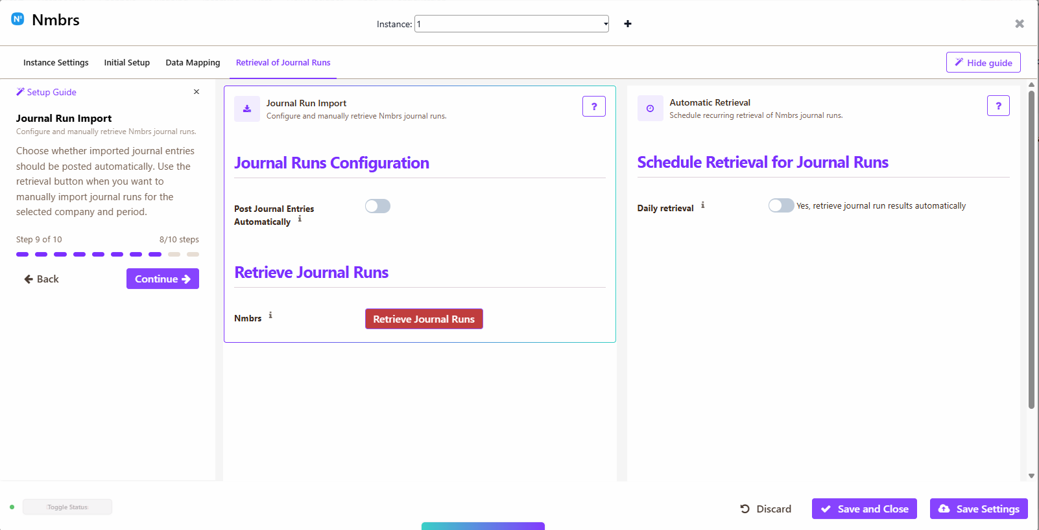Switch to Initial Setup tab
Image resolution: width=1039 pixels, height=530 pixels.
[127, 63]
